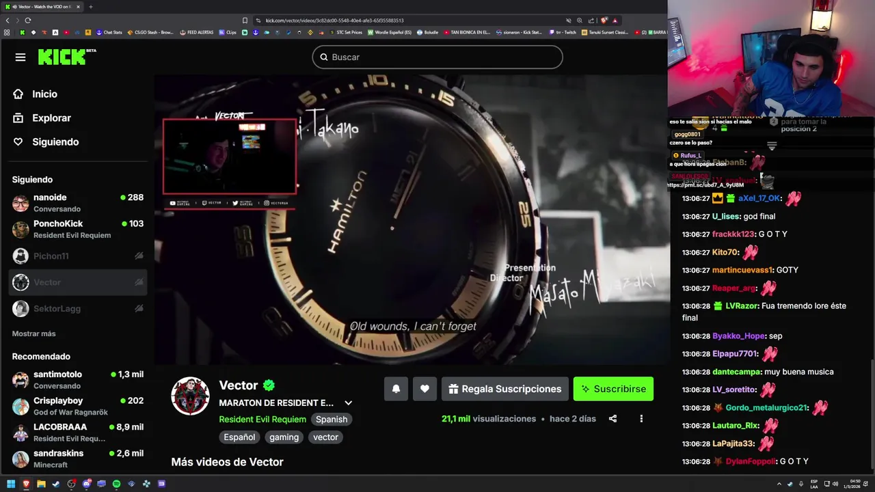
Task: Toggle notifications with the bell button
Action: pos(396,389)
